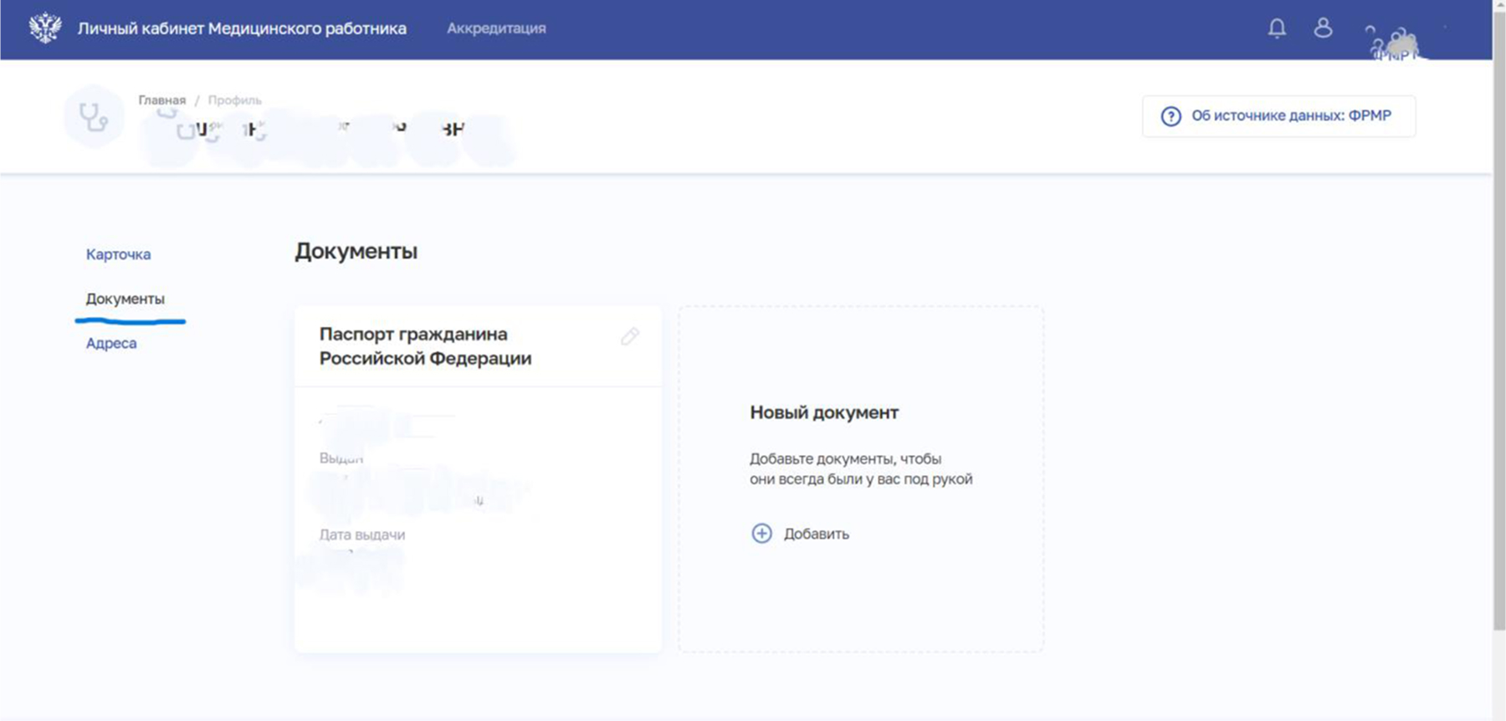Go to Главная breadcrumb link
This screenshot has height=721, width=1506.
click(162, 100)
